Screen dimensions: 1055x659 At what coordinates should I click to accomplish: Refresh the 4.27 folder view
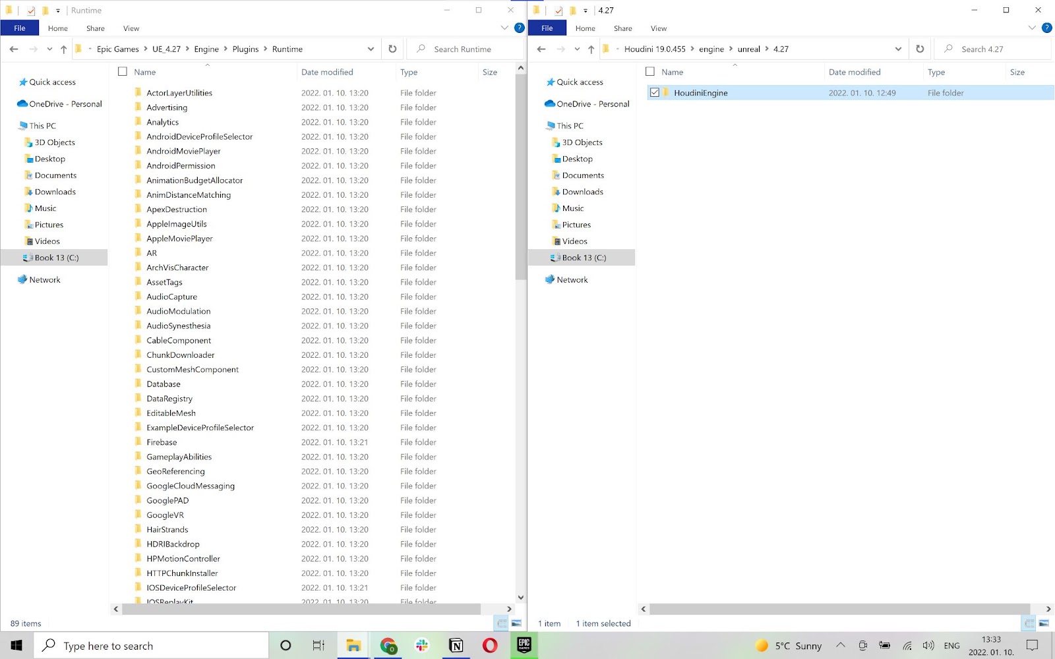pyautogui.click(x=920, y=49)
